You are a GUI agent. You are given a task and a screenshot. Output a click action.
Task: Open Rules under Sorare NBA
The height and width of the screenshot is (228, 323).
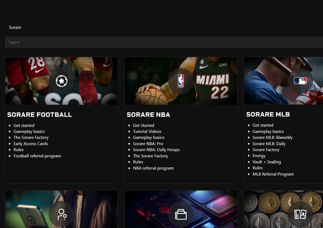click(x=138, y=162)
